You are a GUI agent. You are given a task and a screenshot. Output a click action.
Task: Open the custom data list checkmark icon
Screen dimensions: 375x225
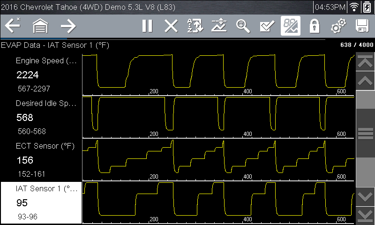pos(267,26)
